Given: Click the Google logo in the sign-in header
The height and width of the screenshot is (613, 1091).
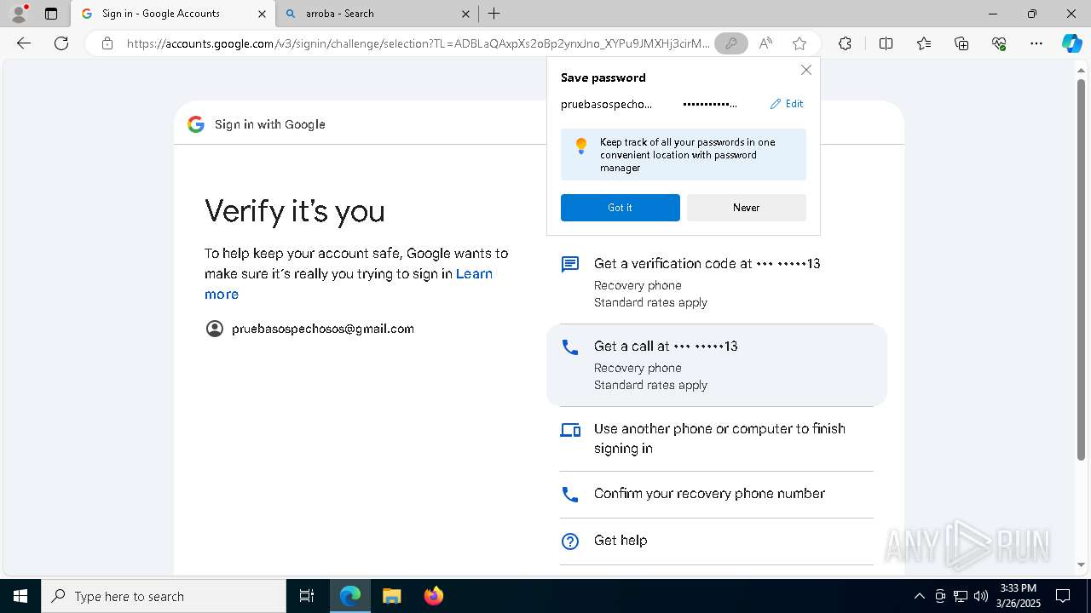Looking at the screenshot, I should point(196,124).
